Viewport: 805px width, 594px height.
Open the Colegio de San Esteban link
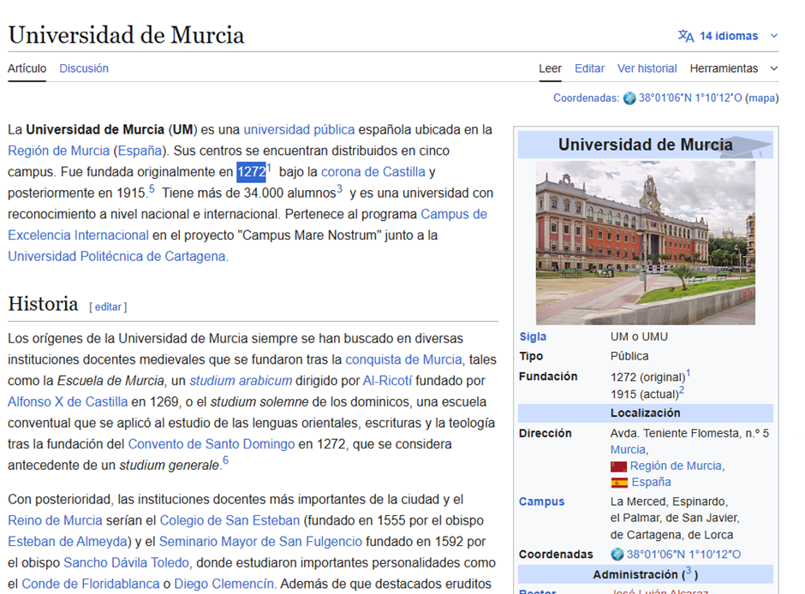click(x=230, y=520)
